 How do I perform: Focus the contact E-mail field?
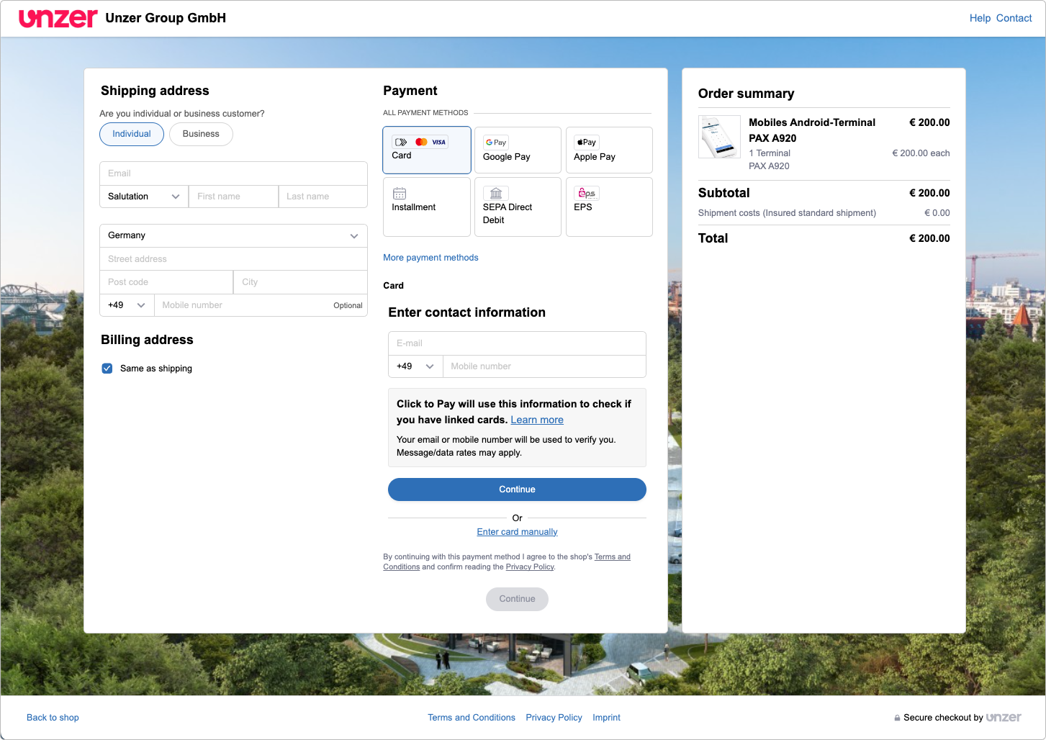tap(517, 343)
